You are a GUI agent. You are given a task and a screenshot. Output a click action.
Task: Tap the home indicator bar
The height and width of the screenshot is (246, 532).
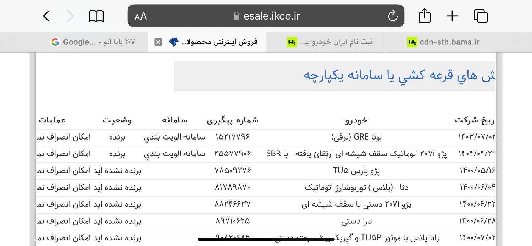pyautogui.click(x=266, y=239)
